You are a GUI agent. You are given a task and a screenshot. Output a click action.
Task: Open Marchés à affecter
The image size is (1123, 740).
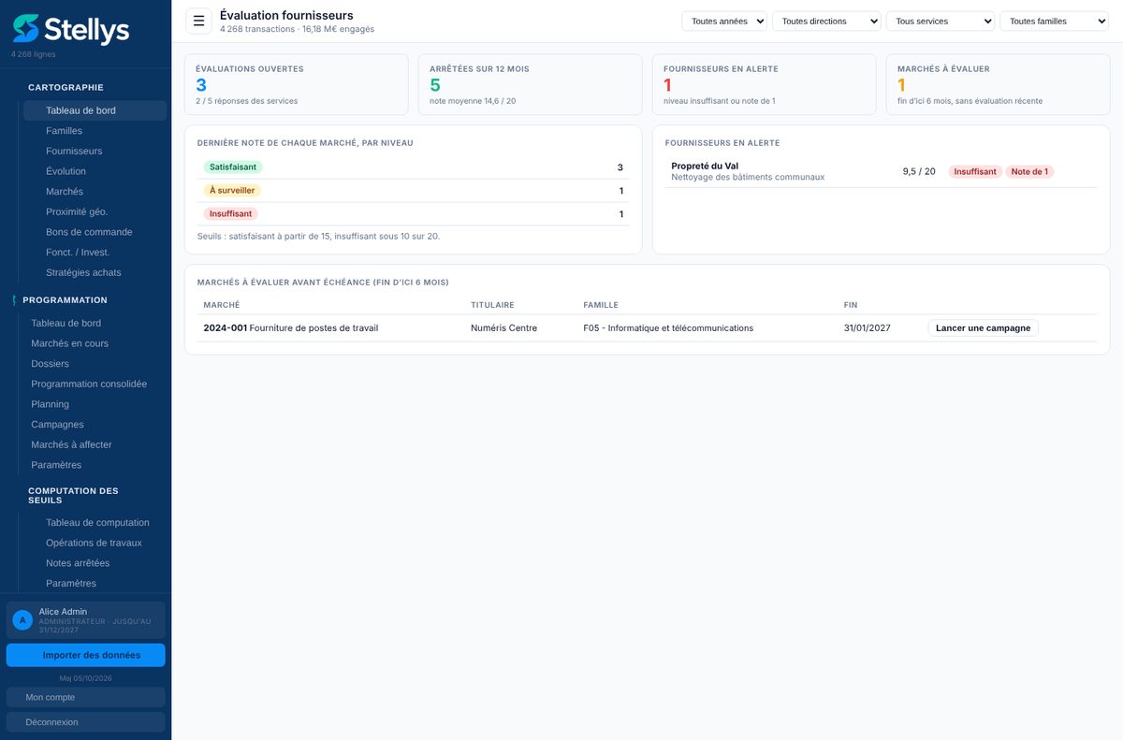click(x=95, y=444)
